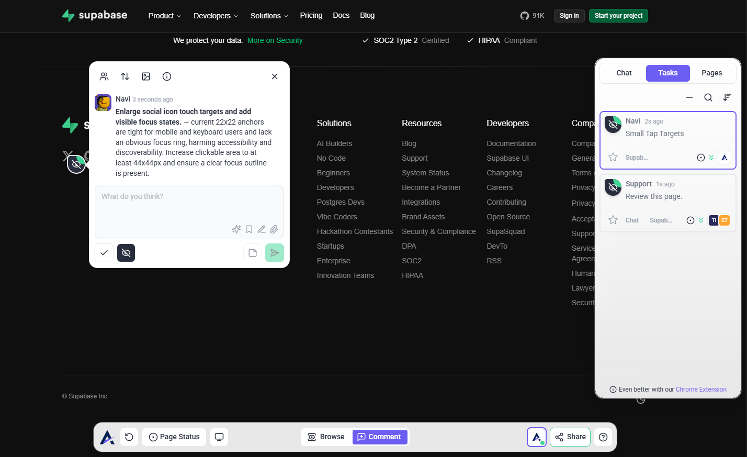Mark comment resolved with the checkmark button
This screenshot has height=457, width=747.
pos(104,253)
